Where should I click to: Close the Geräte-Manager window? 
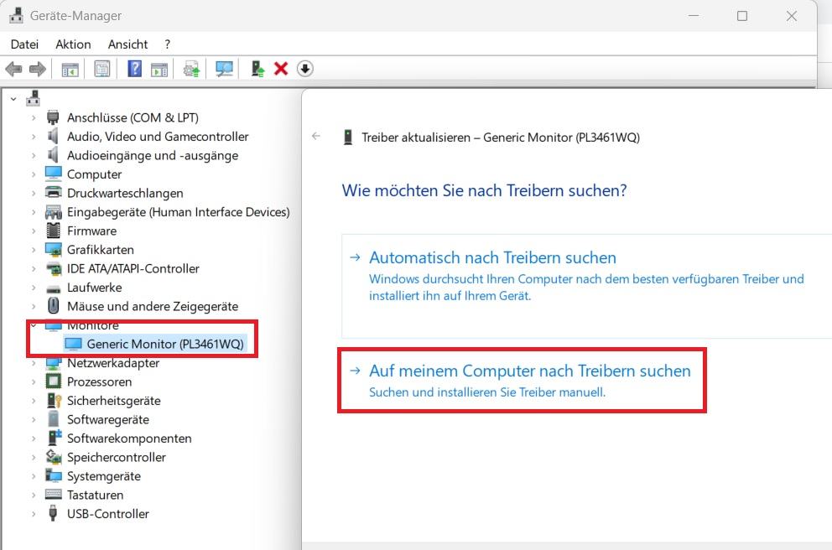point(792,16)
